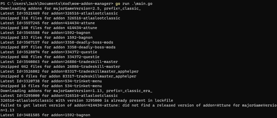Click the "Latest Id=3567157" deadly-boss-mods line
This screenshot has width=277, height=118.
(x=57, y=42)
